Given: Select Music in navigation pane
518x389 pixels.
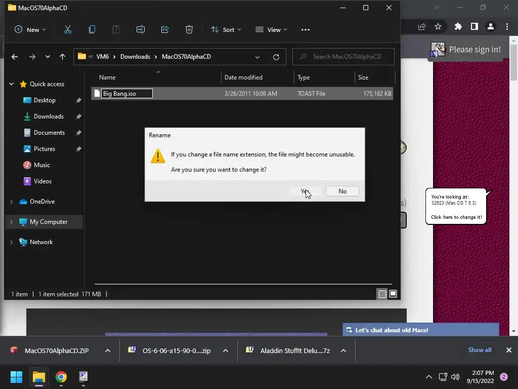Looking at the screenshot, I should (x=42, y=165).
